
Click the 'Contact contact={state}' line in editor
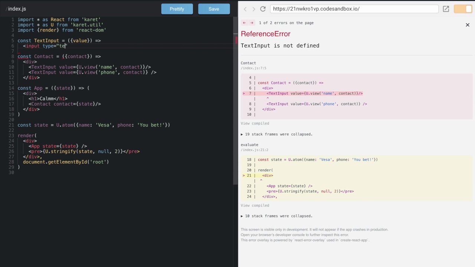(65, 104)
